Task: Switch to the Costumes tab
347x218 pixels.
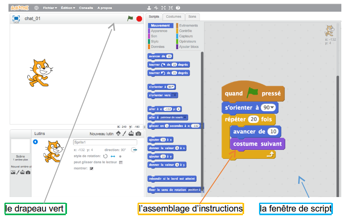Action: coord(173,17)
